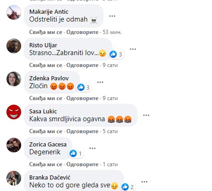View like reactions on Risto Uljar's comment

[x=116, y=54]
